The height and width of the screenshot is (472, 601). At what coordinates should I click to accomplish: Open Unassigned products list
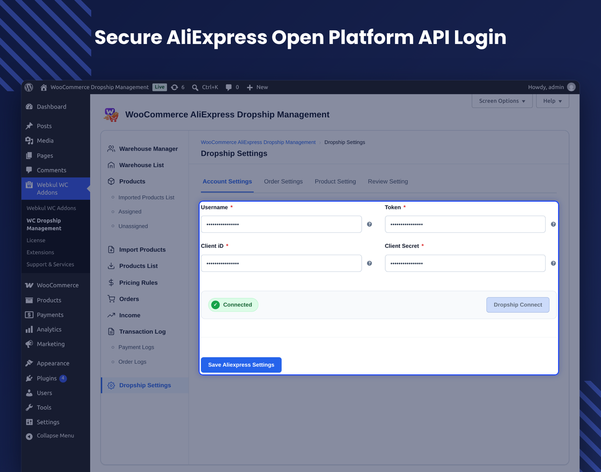[133, 226]
